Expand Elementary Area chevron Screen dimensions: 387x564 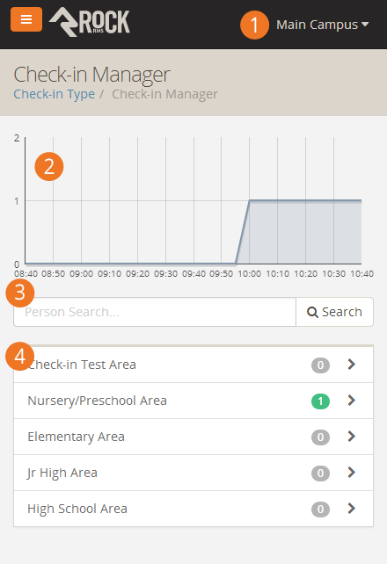352,437
